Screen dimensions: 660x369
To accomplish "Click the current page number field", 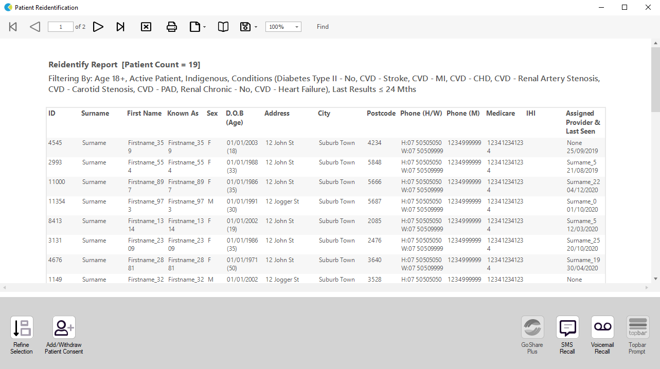I will coord(61,27).
